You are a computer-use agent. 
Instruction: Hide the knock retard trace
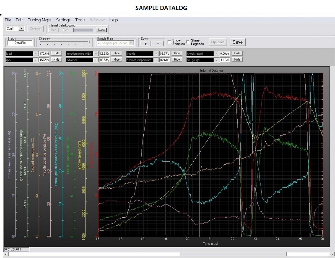[x=237, y=53]
